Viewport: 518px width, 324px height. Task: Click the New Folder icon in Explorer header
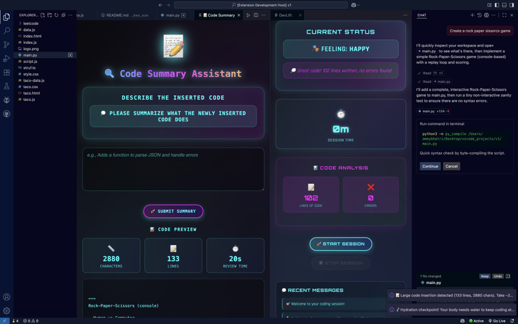(49, 15)
